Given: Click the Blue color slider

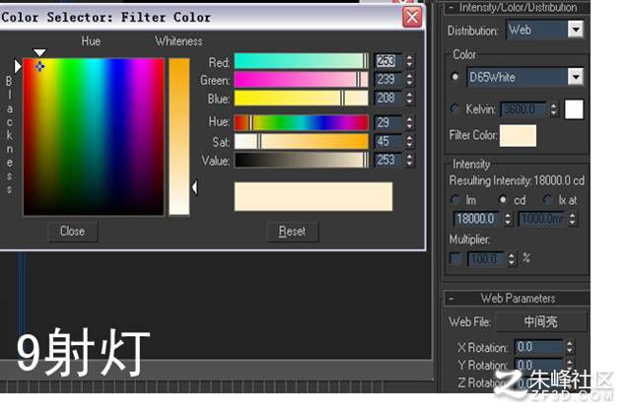Looking at the screenshot, I should (302, 98).
